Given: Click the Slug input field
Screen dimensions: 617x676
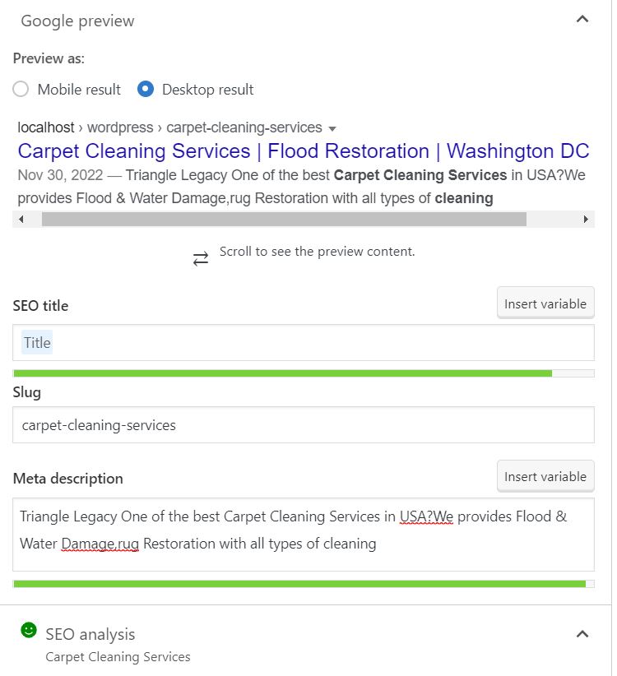Looking at the screenshot, I should coord(304,425).
